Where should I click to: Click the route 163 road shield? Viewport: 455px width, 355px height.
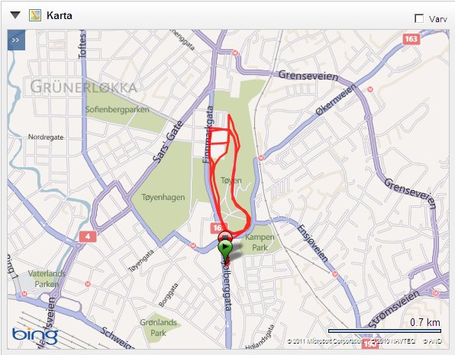(411, 39)
